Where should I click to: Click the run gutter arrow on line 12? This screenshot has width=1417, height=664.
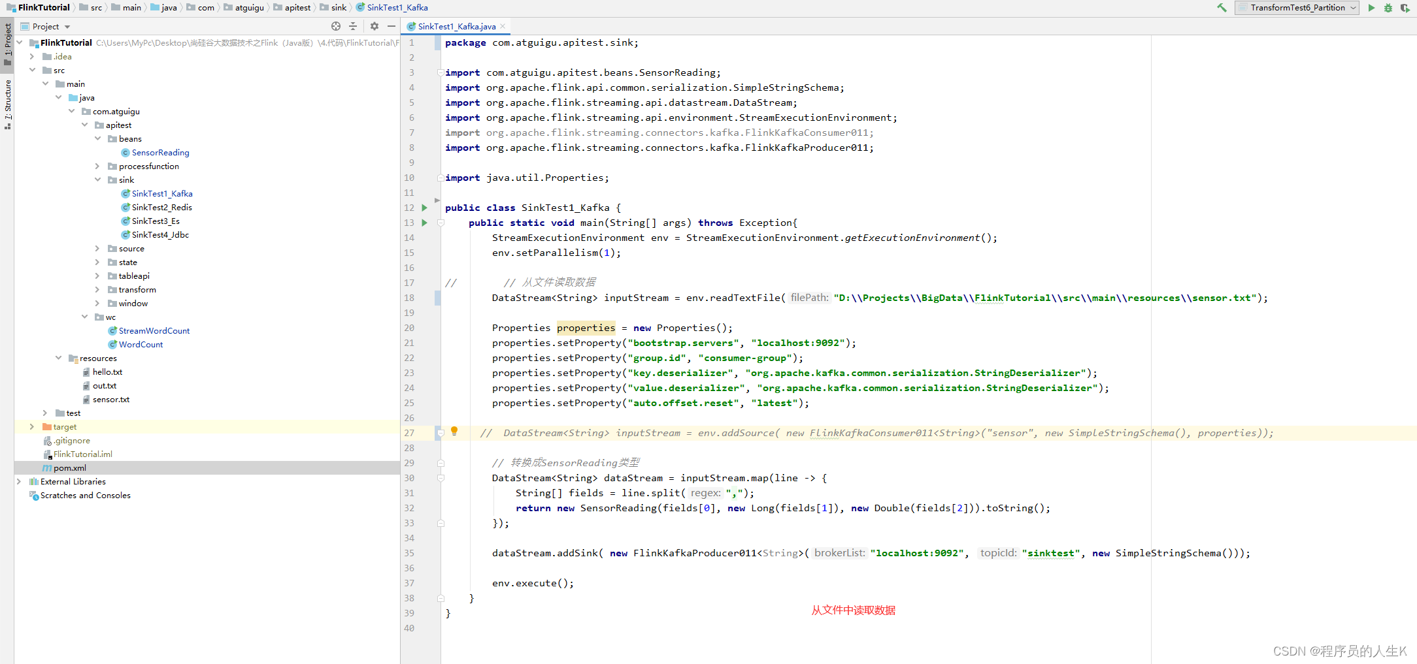click(425, 208)
